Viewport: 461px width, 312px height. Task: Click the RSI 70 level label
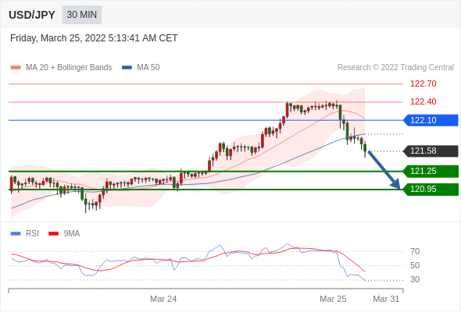pyautogui.click(x=415, y=251)
